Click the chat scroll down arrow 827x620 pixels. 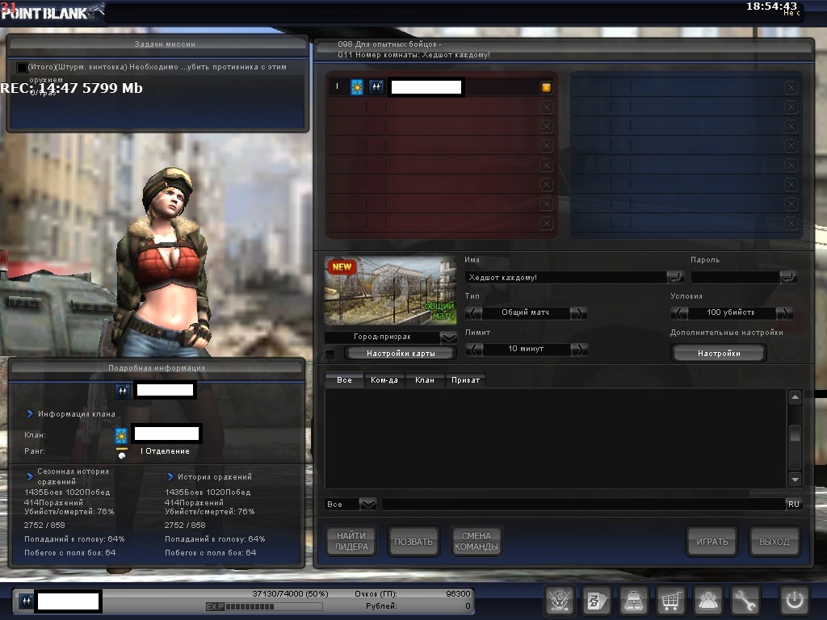coord(795,479)
